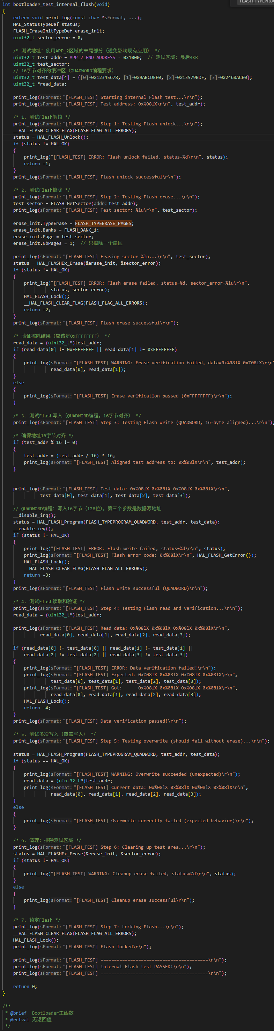Screen dimensions: 274x1031
Task: Click the @retval doc comment tag
Action: [x=19, y=1019]
